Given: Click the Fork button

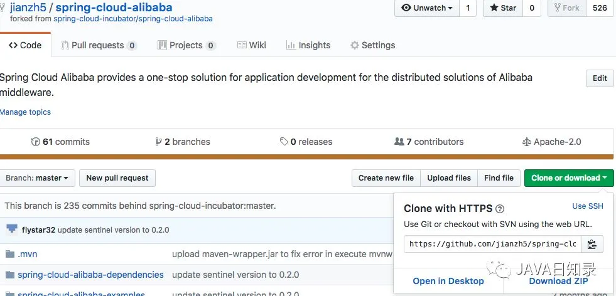Looking at the screenshot, I should [567, 8].
